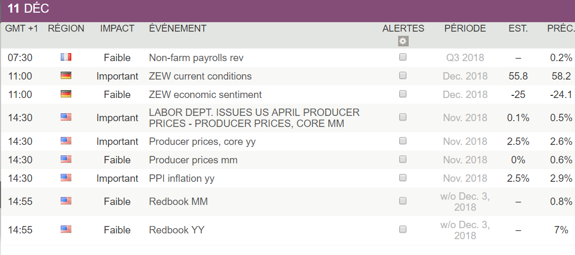
Task: Click US flag on PPI inflation yy
Action: (x=66, y=178)
